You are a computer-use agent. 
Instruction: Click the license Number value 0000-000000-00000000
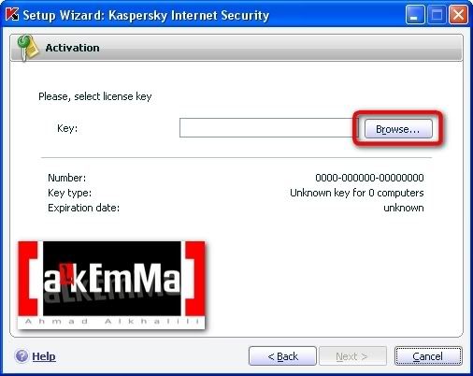pos(369,178)
